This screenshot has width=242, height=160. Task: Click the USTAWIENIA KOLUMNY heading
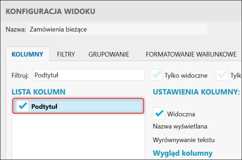[x=196, y=92]
